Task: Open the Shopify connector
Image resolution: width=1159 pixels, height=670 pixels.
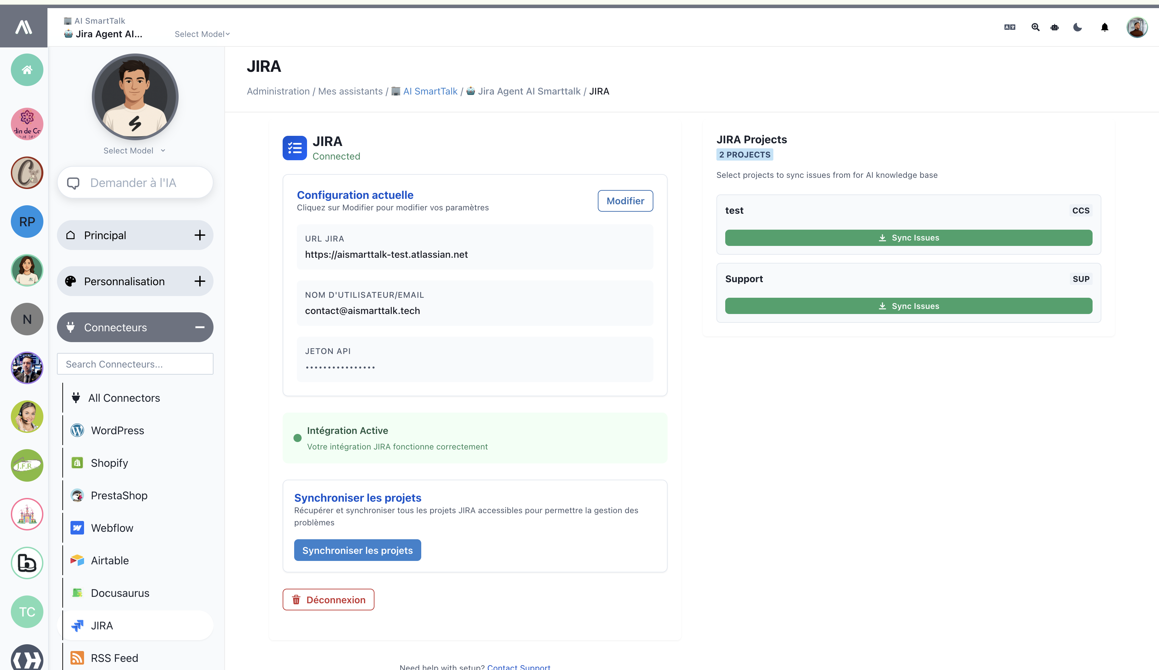Action: (x=109, y=463)
